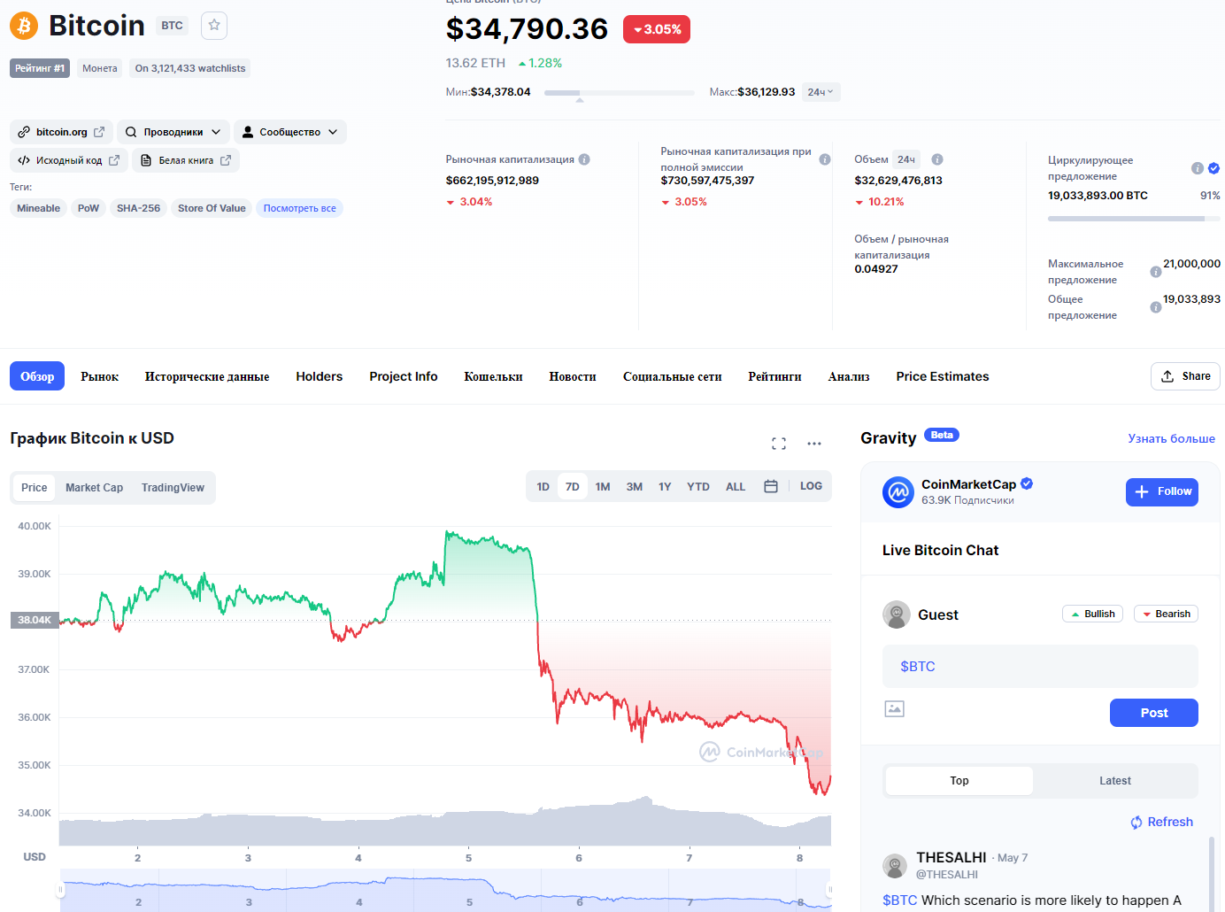Open the 24ч min/max period dropdown

tap(821, 92)
